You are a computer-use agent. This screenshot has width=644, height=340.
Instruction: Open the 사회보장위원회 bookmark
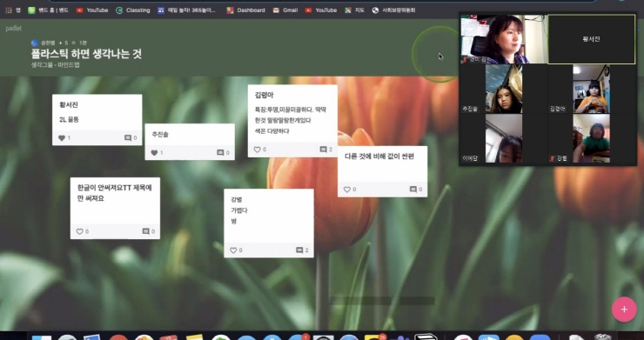[x=393, y=10]
